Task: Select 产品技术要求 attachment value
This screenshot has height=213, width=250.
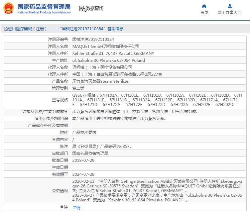Action: tap(84, 133)
